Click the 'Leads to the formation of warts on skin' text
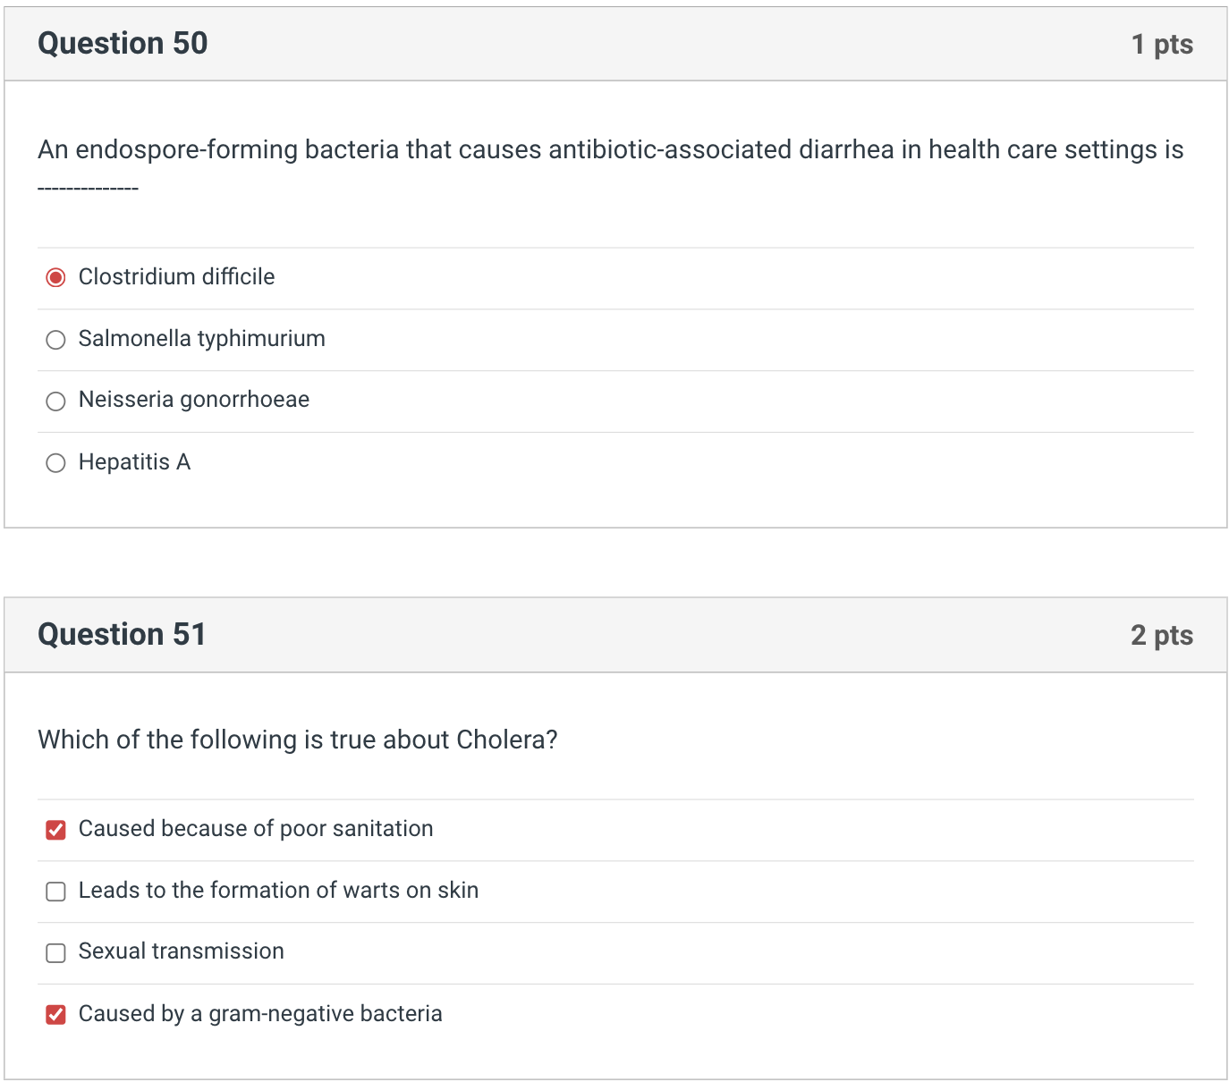The image size is (1229, 1082). coord(278,891)
